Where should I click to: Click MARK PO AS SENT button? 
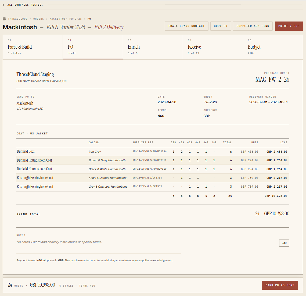tap(280, 285)
